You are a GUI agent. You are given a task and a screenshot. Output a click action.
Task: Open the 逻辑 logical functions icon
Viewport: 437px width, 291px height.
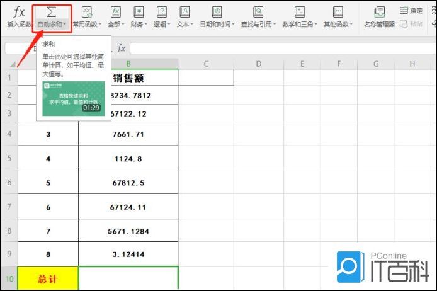162,13
